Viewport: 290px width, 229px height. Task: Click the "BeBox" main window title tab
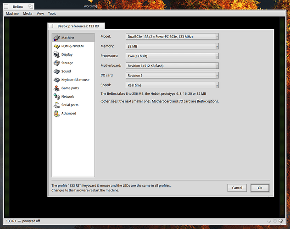18,7
